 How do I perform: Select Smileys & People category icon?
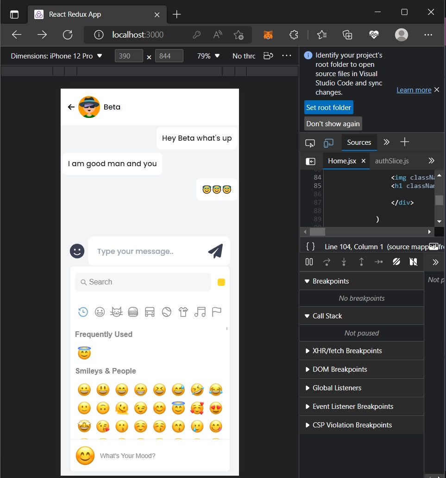[100, 312]
